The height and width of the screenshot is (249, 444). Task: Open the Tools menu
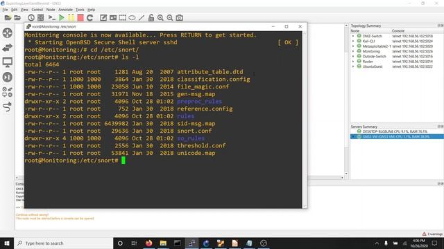pyautogui.click(x=80, y=10)
